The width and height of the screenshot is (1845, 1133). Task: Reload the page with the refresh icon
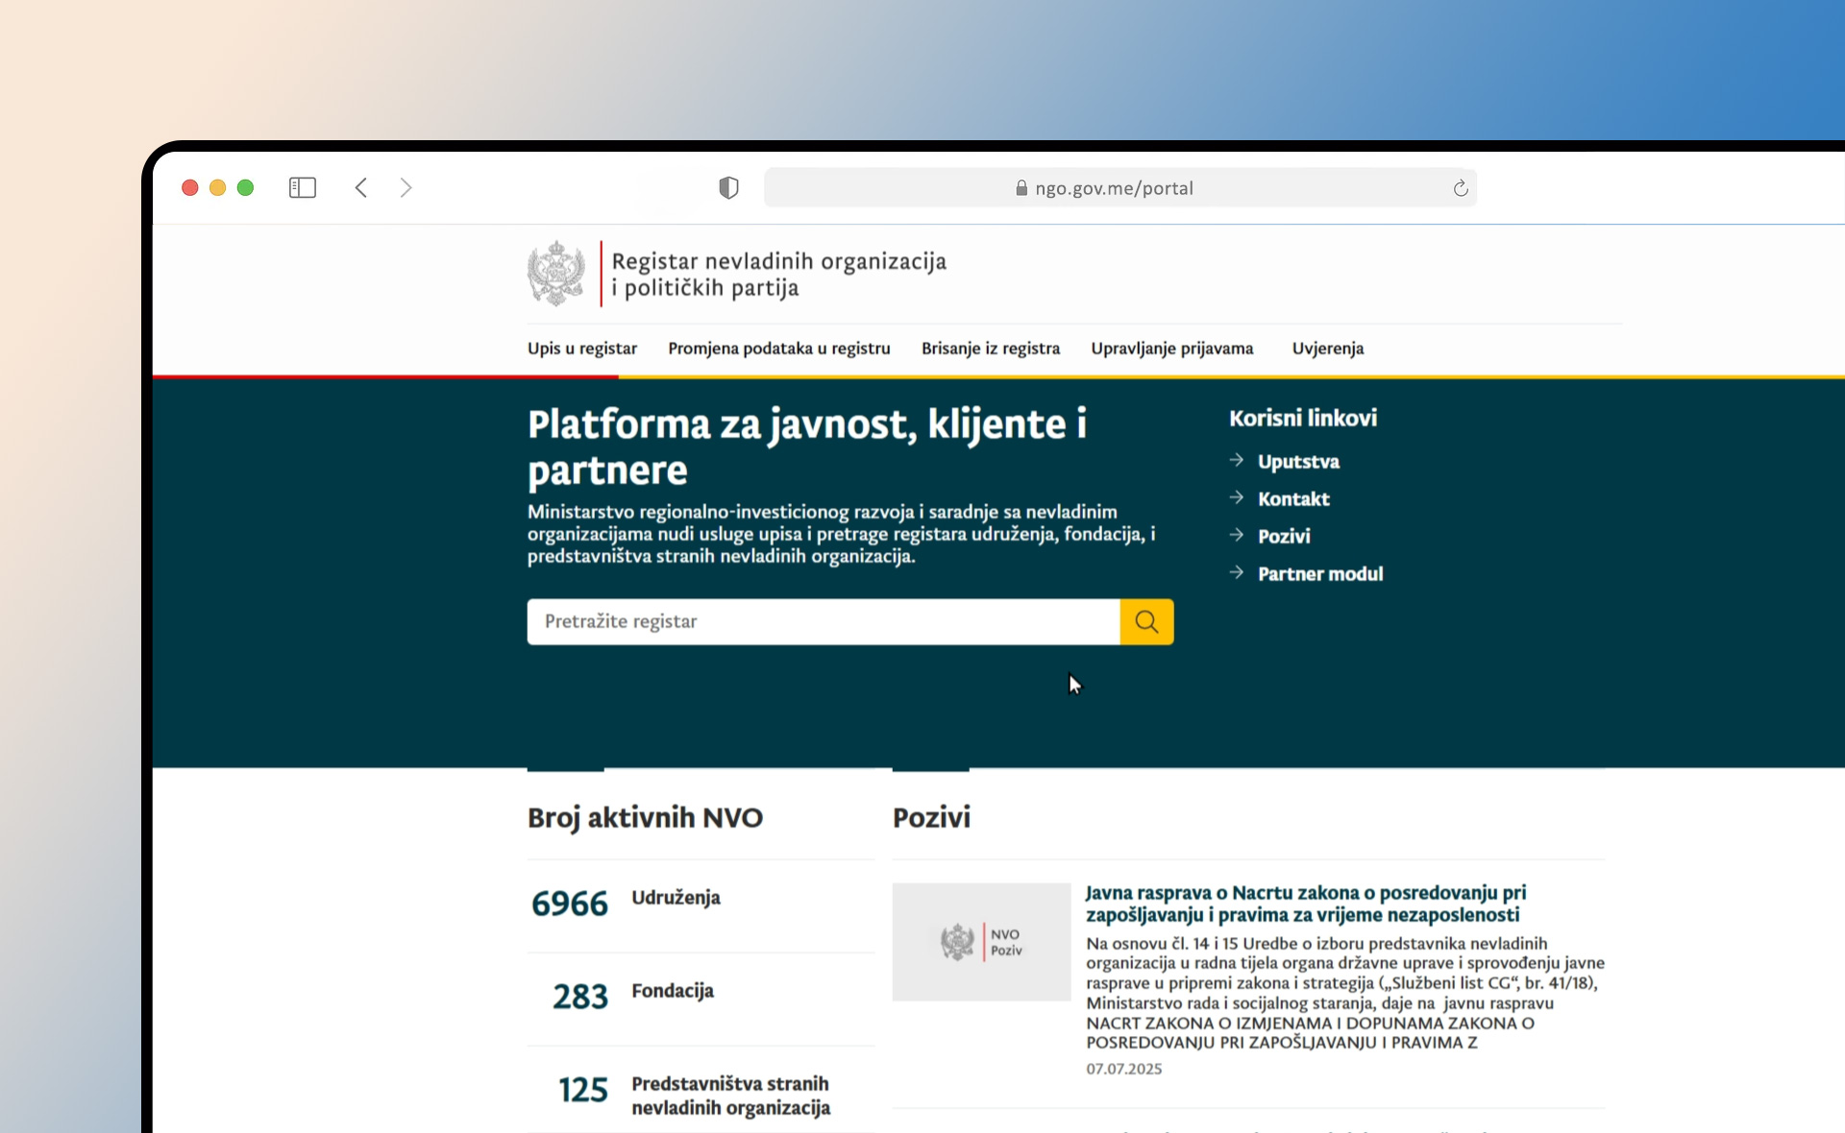click(x=1460, y=188)
